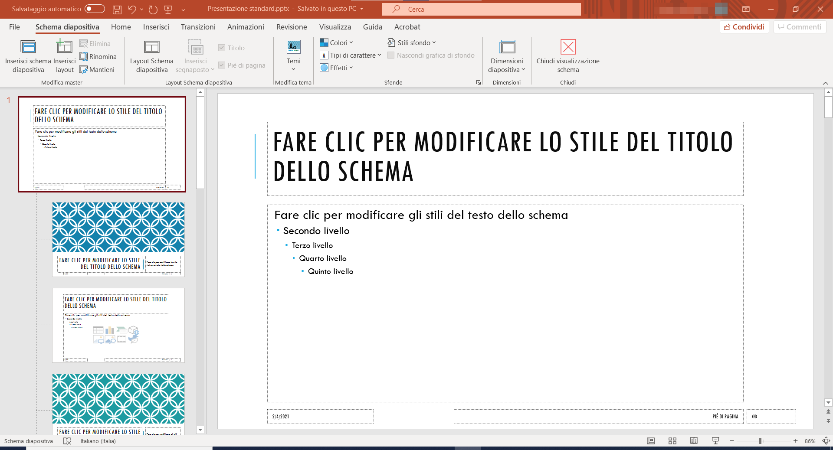Viewport: 833px width, 450px height.
Task: Click the zoom slider handle
Action: click(760, 441)
